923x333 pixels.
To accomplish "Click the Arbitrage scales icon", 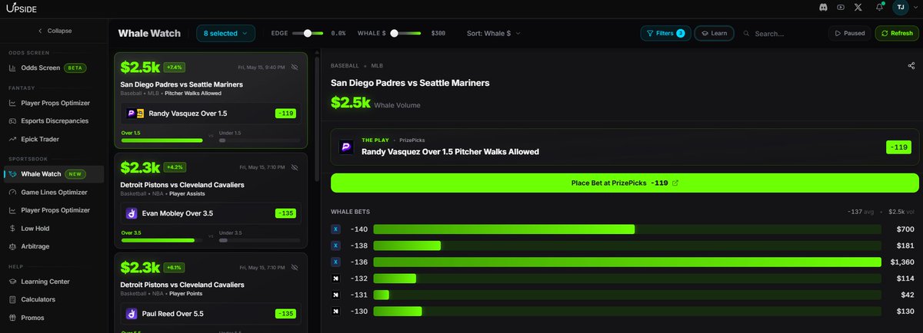I will tap(12, 246).
